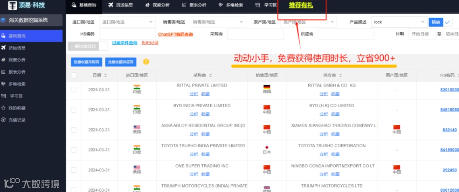This screenshot has height=192, width=459.
Task: Toggle the 精确 checkmark box
Action: pos(448,22)
